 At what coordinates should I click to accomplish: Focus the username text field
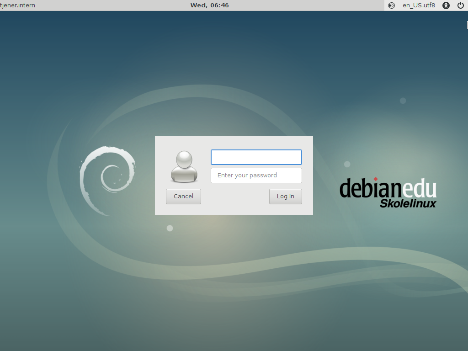click(x=256, y=157)
